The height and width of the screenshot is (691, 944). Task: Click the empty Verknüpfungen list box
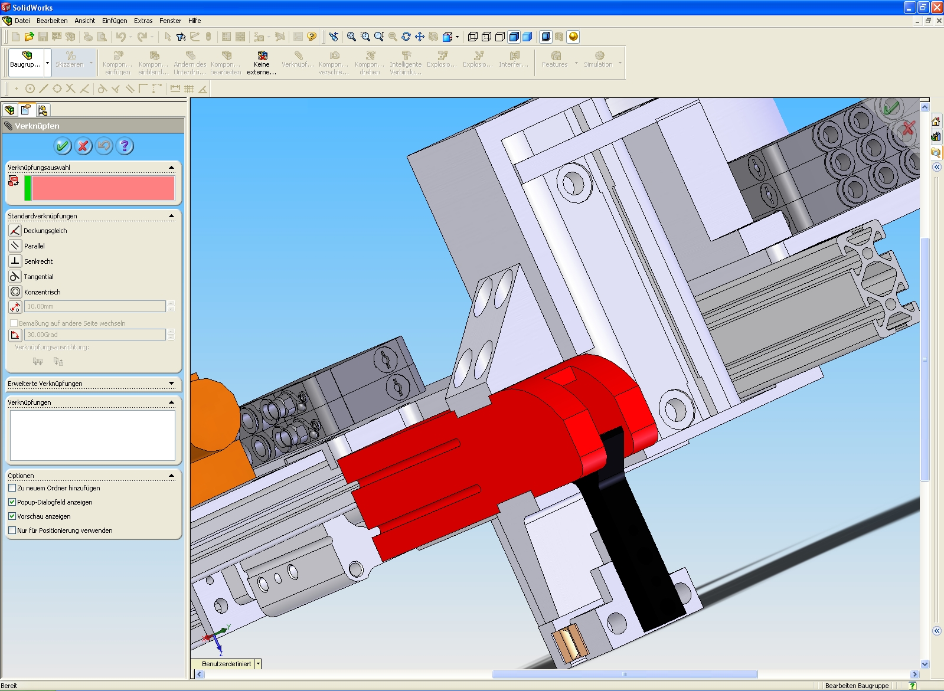click(x=93, y=435)
